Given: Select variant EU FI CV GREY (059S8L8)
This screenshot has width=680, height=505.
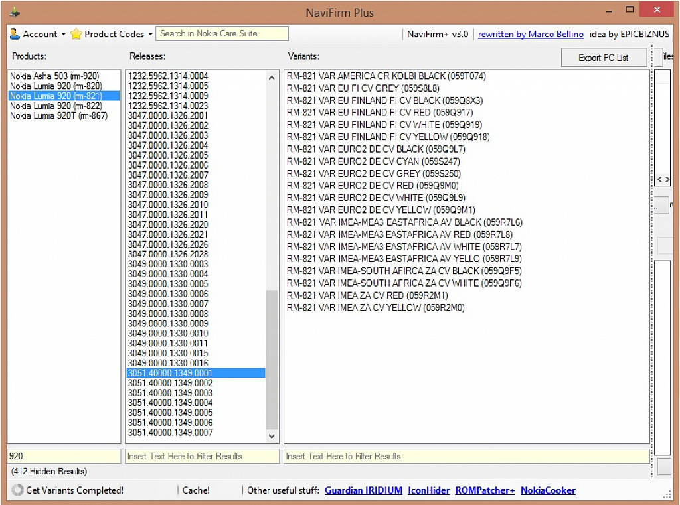Looking at the screenshot, I should pyautogui.click(x=467, y=88).
